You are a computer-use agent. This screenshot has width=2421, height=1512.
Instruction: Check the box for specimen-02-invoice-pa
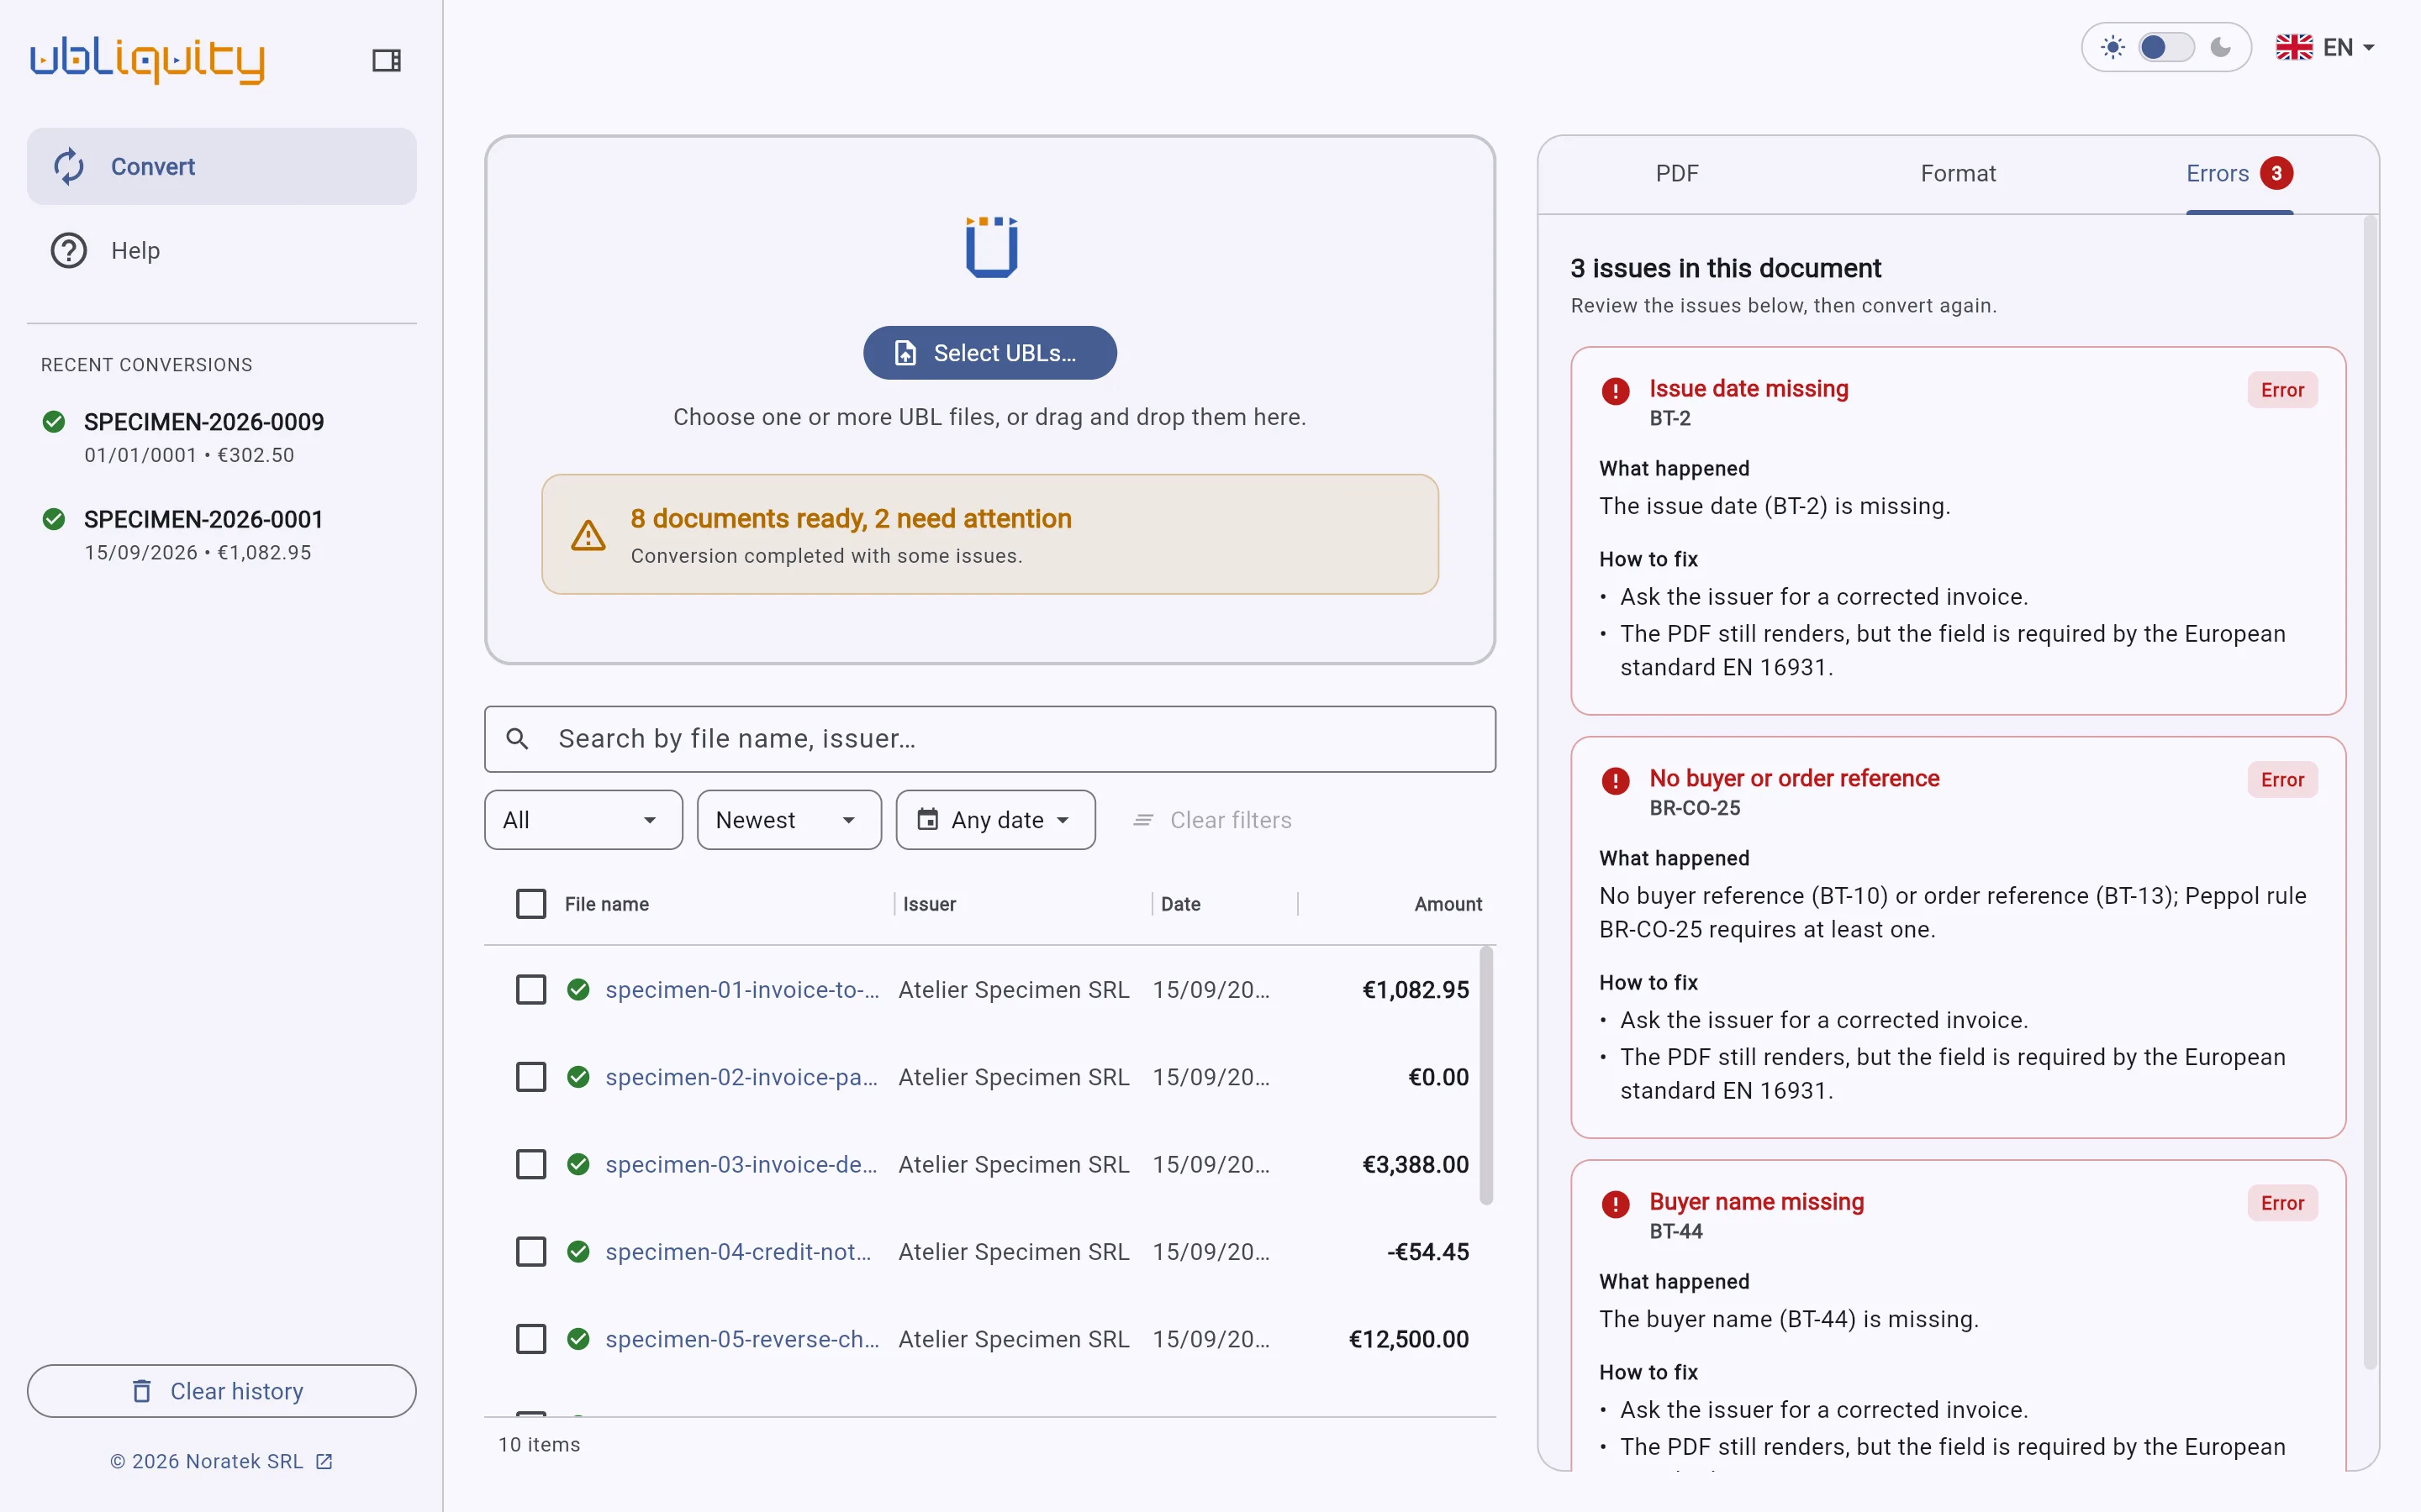(531, 1077)
